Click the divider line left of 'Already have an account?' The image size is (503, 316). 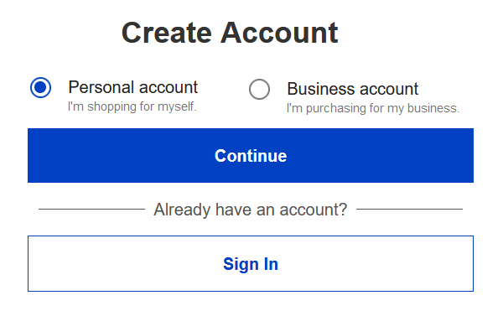(x=91, y=210)
